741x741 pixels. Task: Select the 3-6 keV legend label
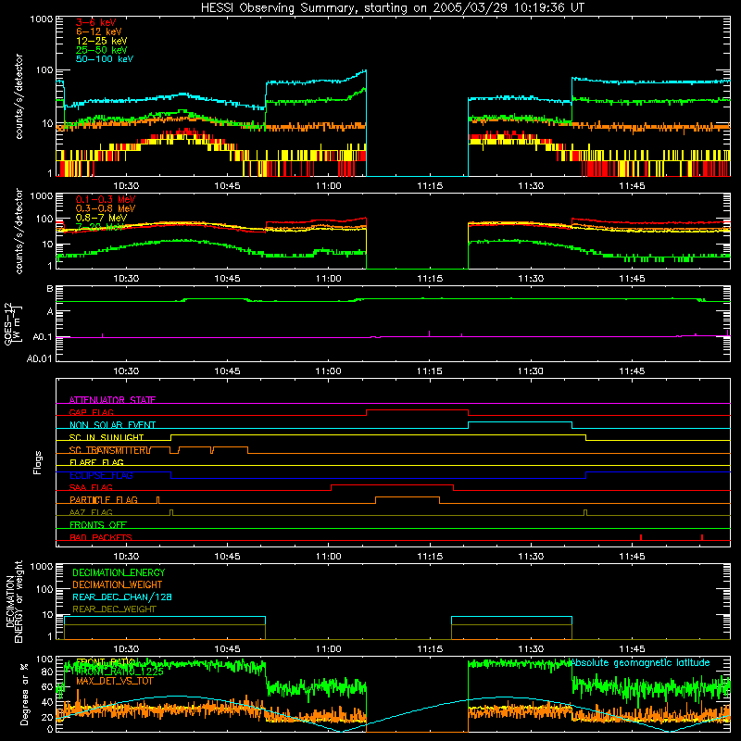(96, 22)
